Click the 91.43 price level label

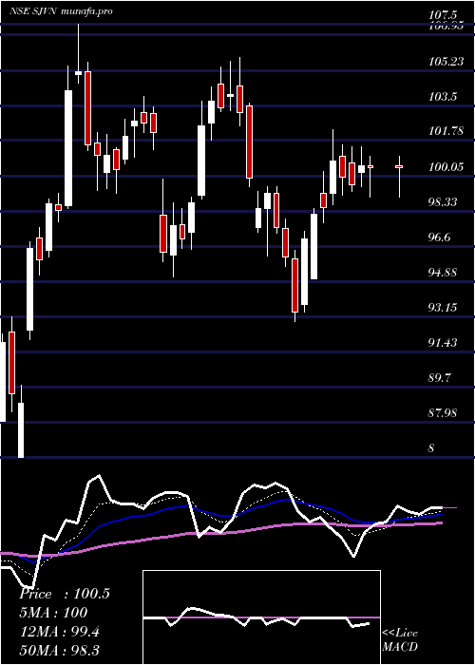(x=443, y=342)
